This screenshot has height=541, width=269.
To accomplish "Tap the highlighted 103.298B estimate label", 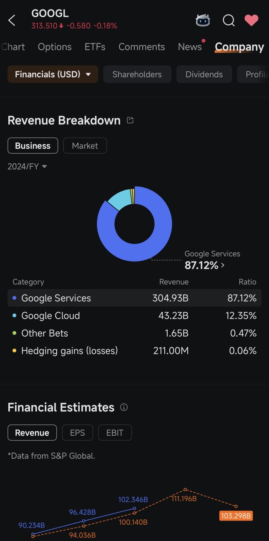I will 236,516.
